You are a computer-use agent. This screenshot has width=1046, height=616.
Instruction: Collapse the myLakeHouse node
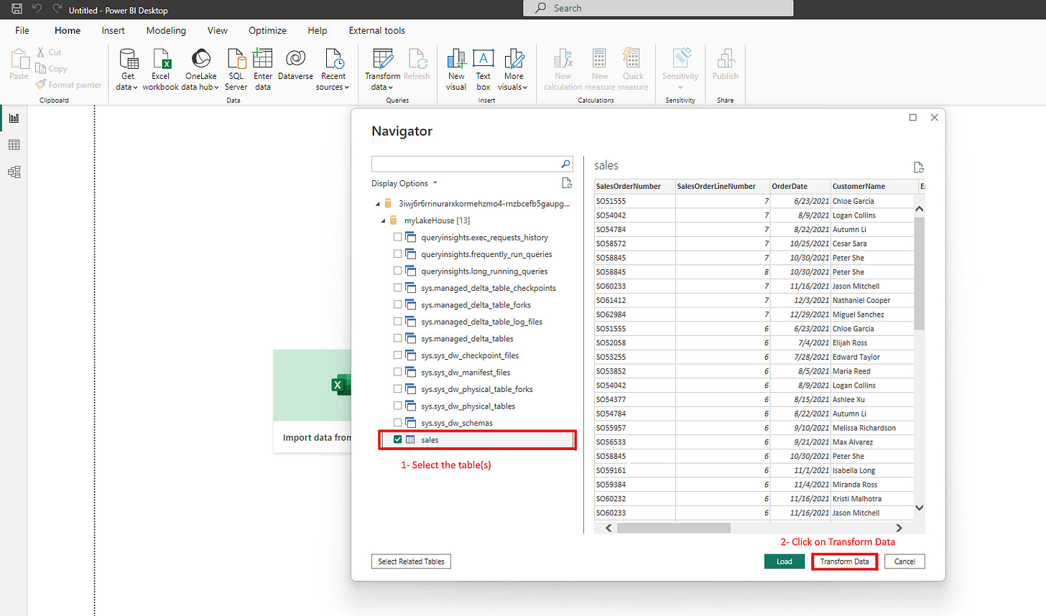pyautogui.click(x=382, y=220)
